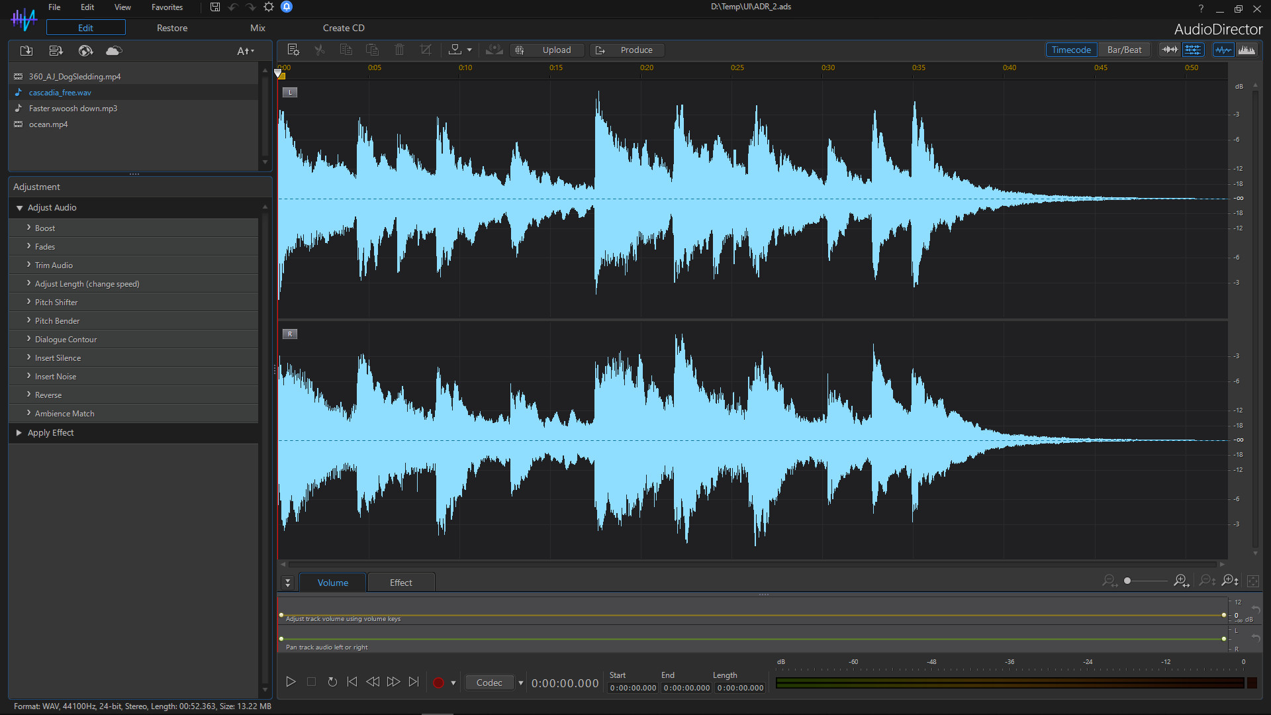Viewport: 1271px width, 715px height.
Task: Toggle Bar/Beat display mode
Action: 1123,49
